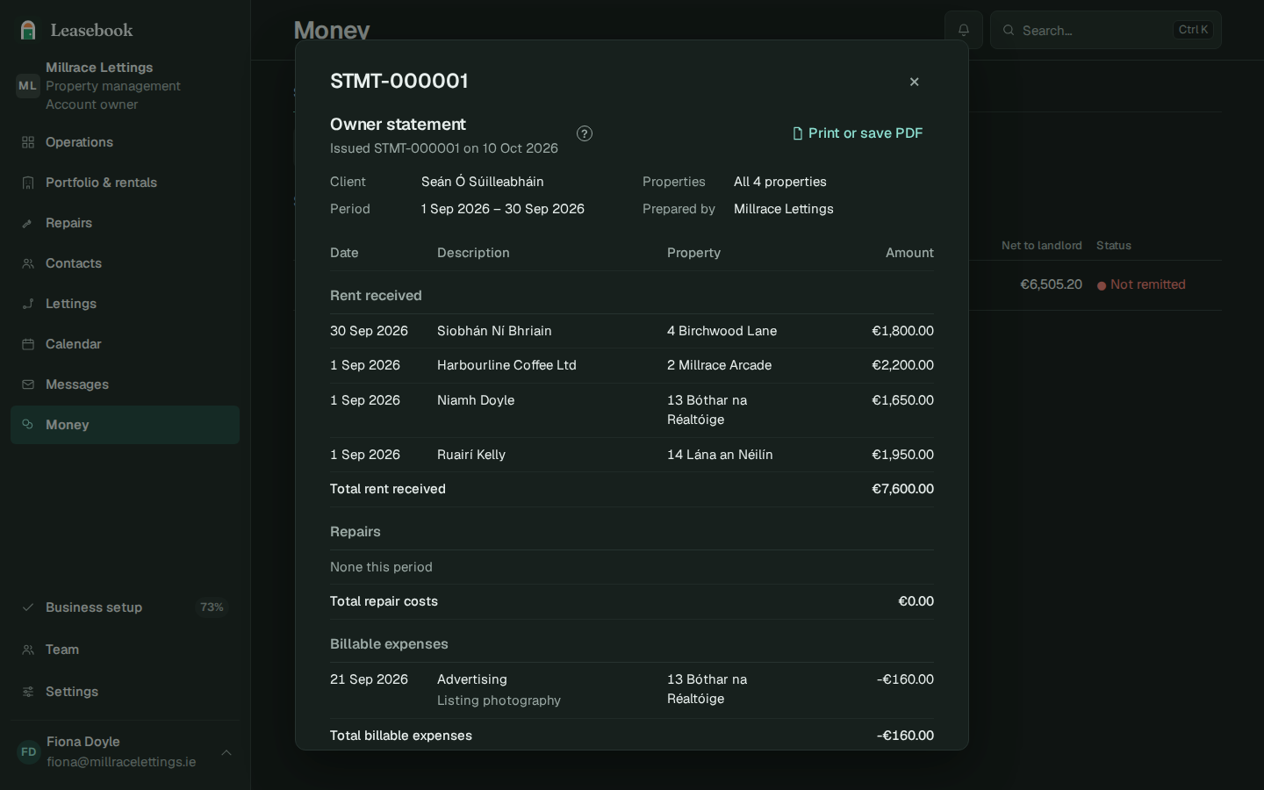Click the Ctrl K shortcut badge
Viewport: 1264px width, 790px height.
[1193, 30]
